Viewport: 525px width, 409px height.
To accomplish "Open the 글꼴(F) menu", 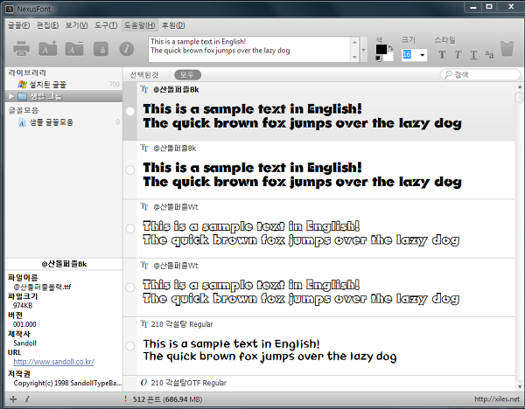I will coord(18,25).
